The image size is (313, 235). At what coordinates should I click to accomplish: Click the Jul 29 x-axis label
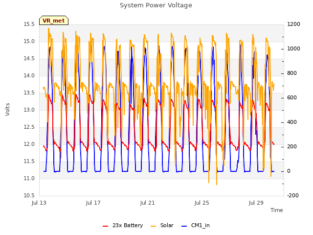tap(256, 203)
